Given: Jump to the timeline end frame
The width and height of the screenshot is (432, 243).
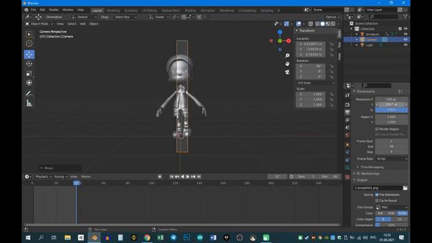Looking at the screenshot, I should [199, 177].
